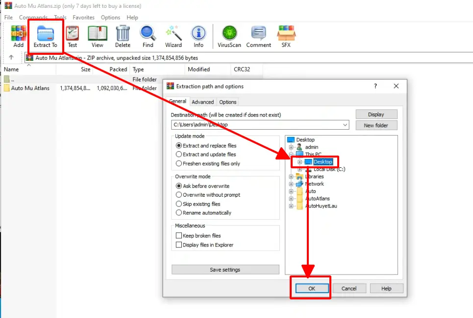
Task: Switch to the Options tab in the dialog
Action: pos(228,102)
